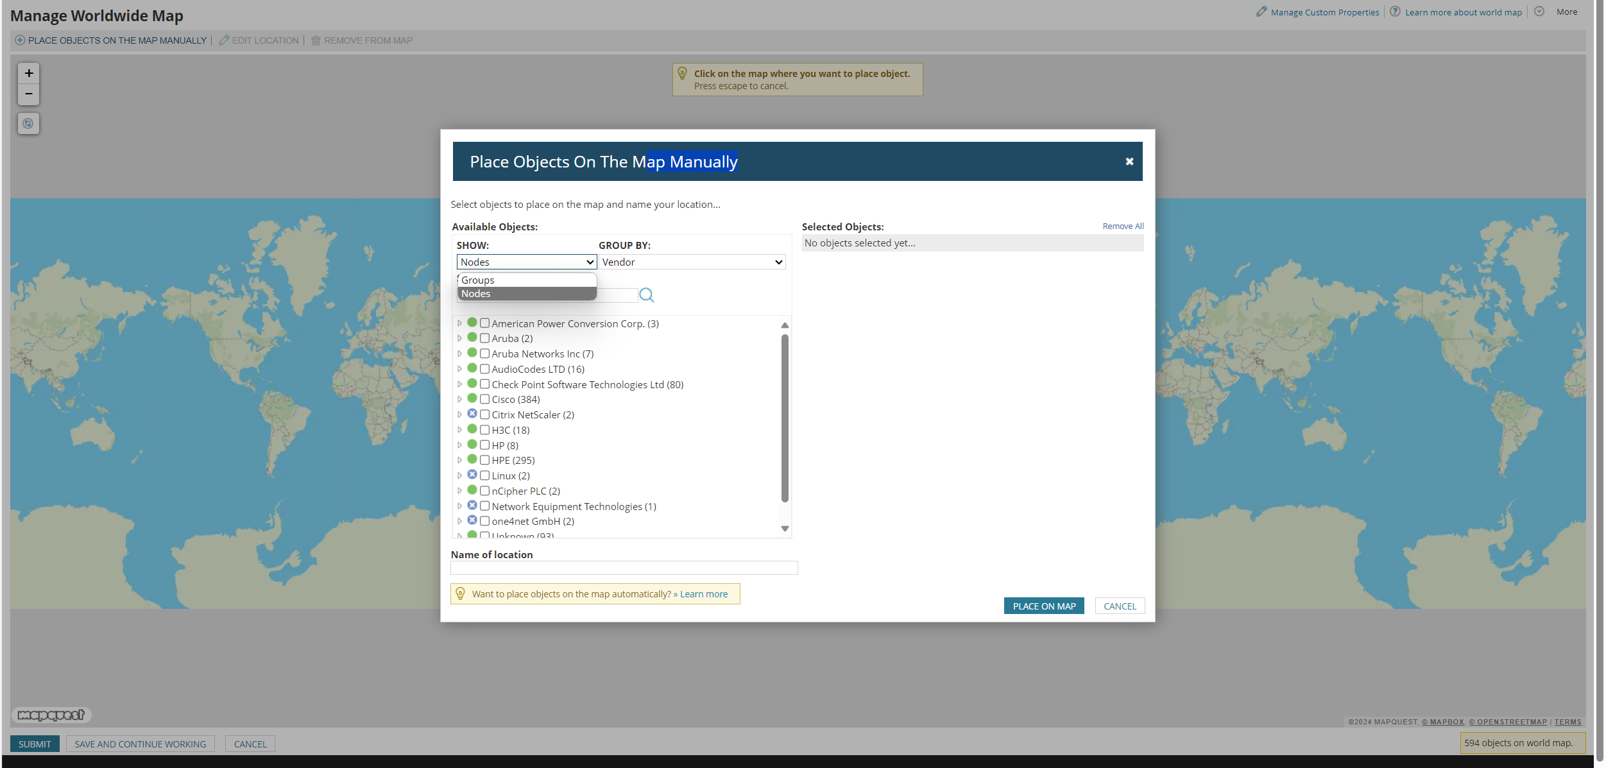Open the Group By Vendor dropdown

pos(692,262)
